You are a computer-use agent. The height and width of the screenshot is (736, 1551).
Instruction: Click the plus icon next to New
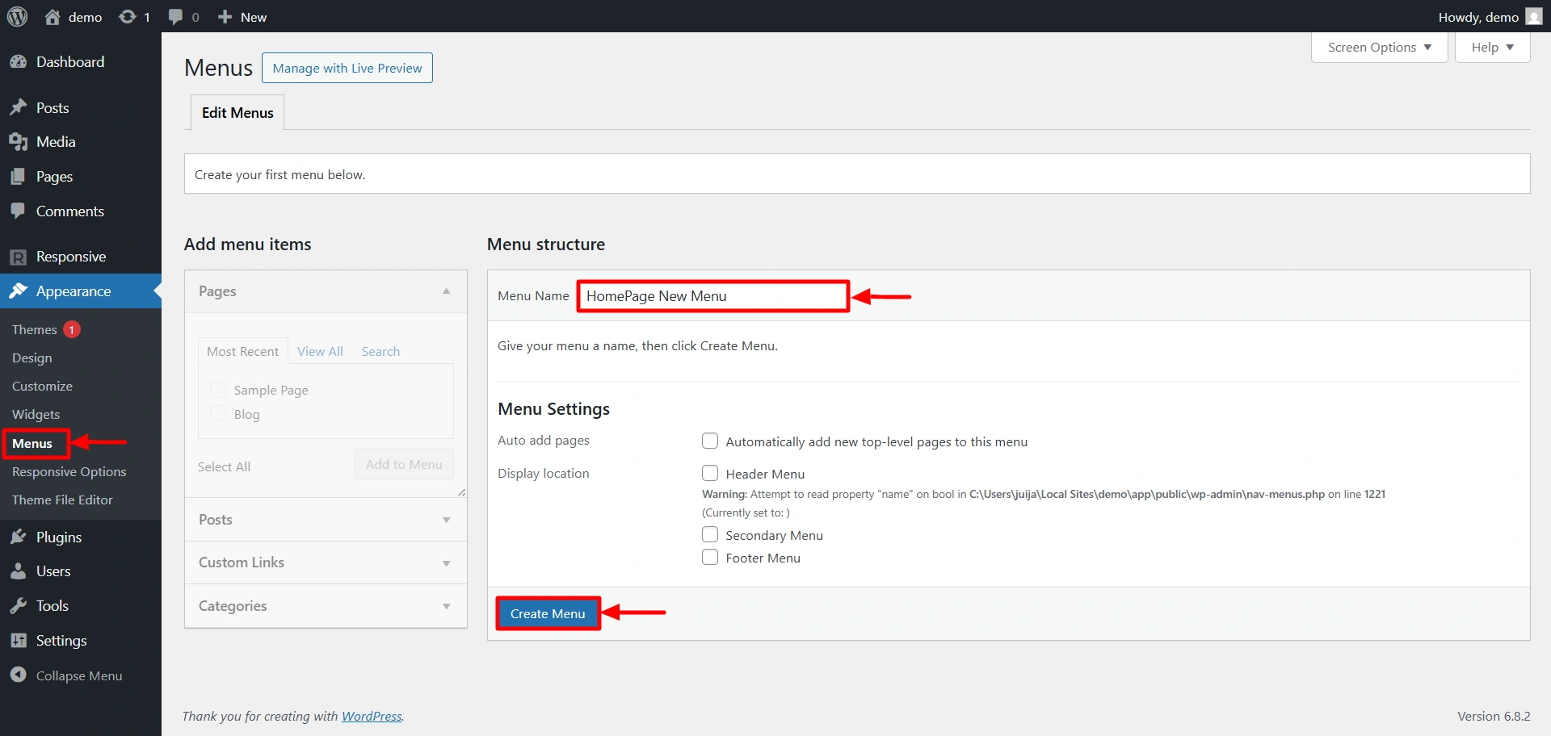click(225, 17)
